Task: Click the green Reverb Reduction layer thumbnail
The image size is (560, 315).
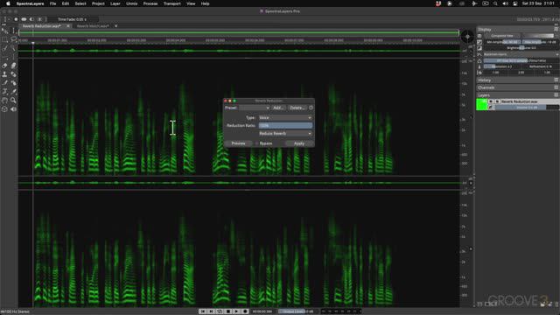Action: coord(482,104)
